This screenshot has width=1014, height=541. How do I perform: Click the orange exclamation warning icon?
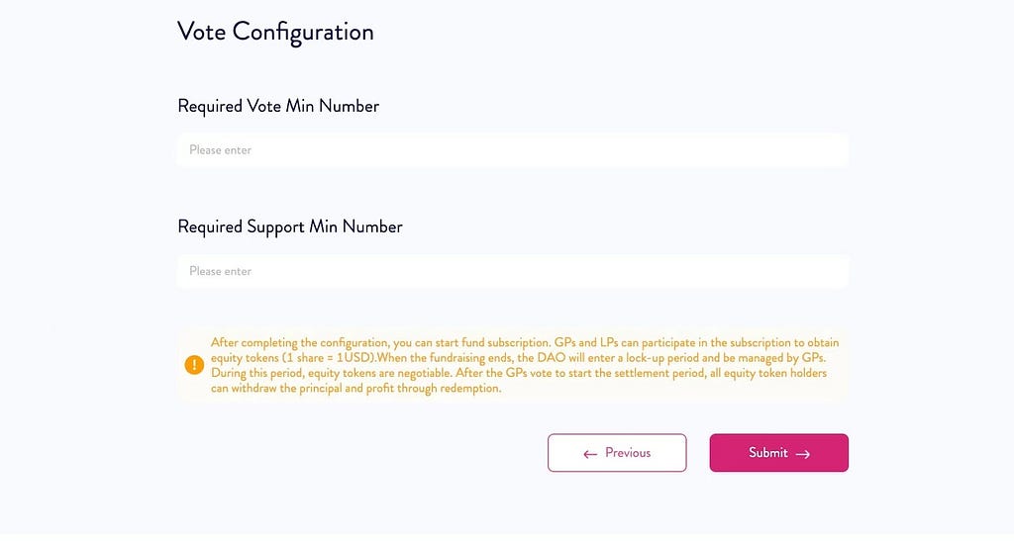[194, 365]
